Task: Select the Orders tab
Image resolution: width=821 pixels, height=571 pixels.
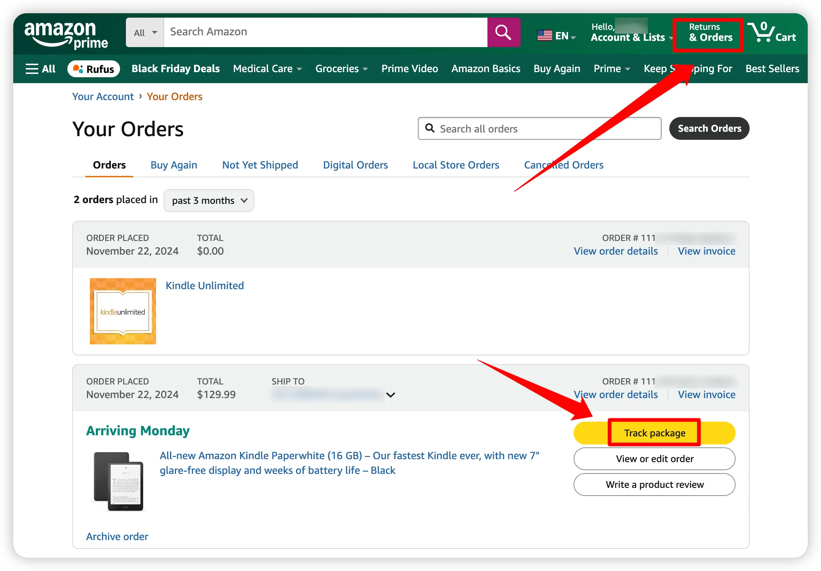Action: (x=109, y=165)
